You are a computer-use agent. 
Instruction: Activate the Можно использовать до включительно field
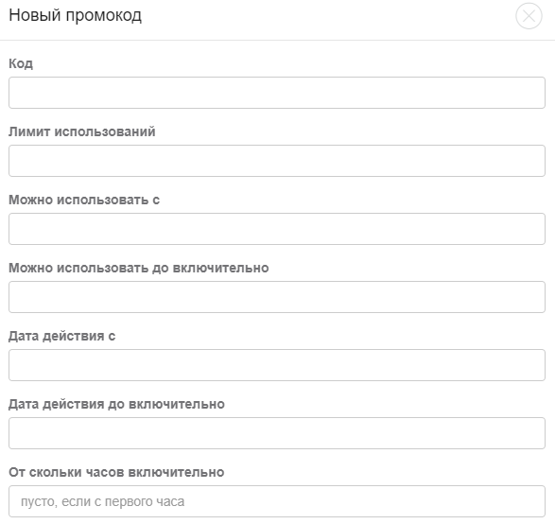(x=277, y=297)
